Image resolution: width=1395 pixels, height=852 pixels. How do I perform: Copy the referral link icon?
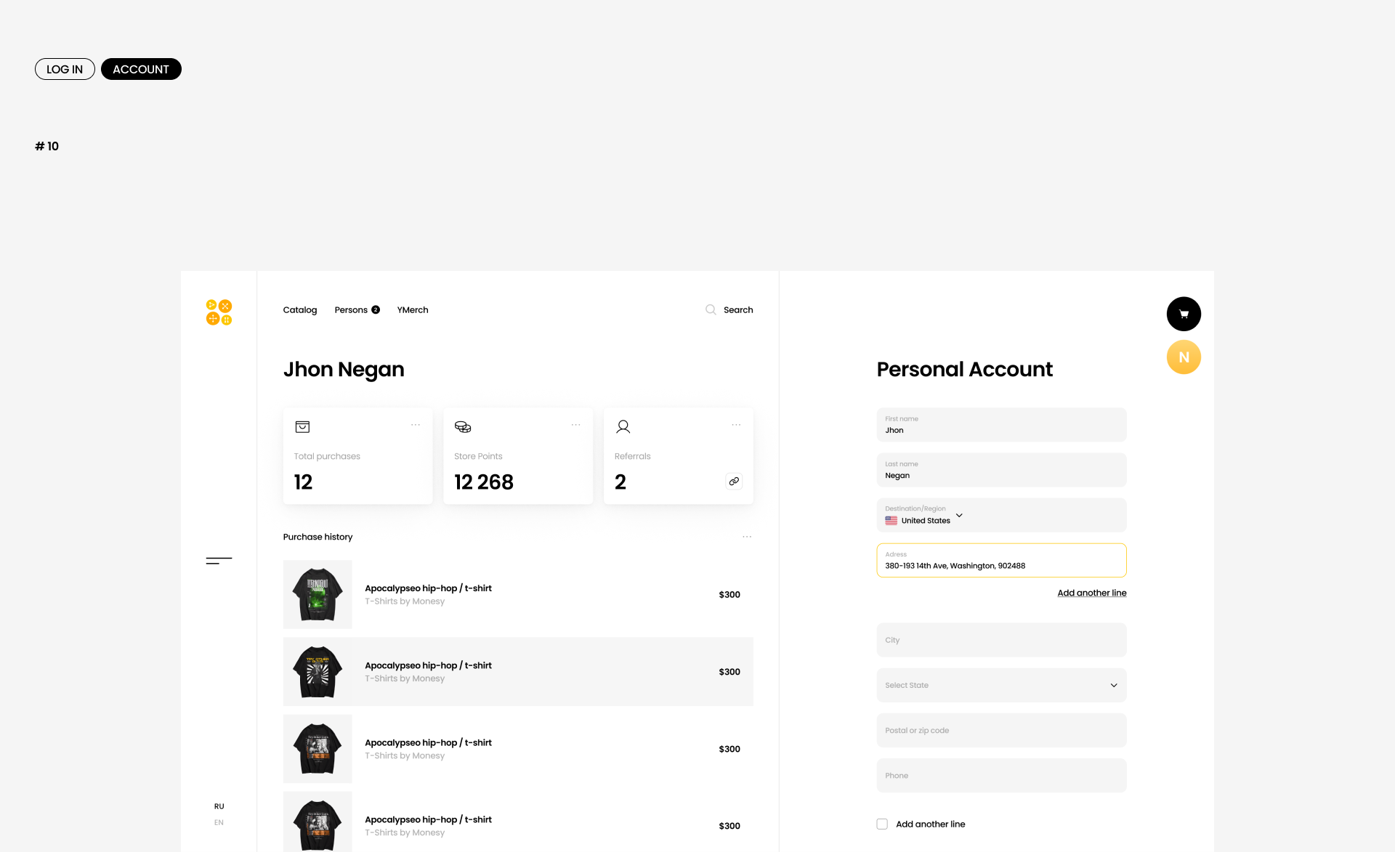click(x=734, y=482)
